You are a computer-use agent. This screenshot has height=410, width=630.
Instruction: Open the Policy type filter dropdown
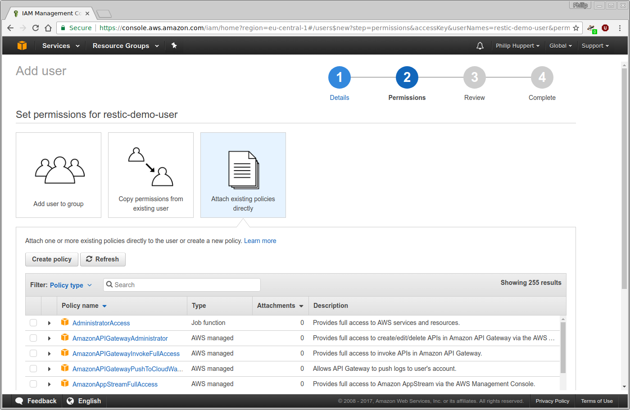[x=71, y=285]
